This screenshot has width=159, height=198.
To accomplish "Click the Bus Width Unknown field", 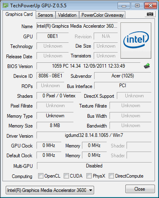I will [131, 116].
